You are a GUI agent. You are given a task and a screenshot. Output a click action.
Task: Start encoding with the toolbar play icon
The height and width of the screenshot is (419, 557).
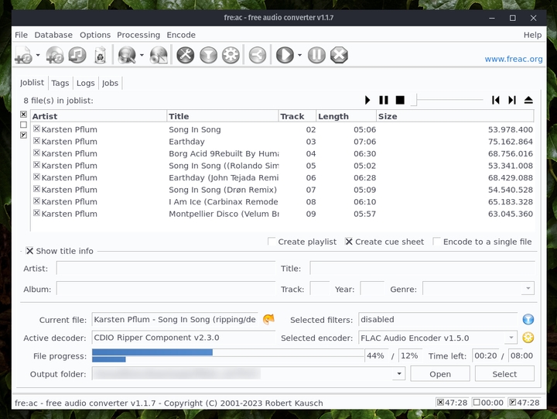click(x=285, y=55)
